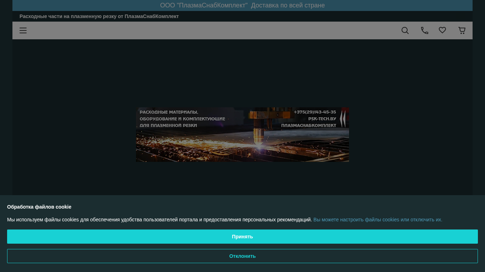Image resolution: width=485 pixels, height=272 pixels.
Task: Click the "Обработка файлов cookie" title
Action: pos(39,207)
